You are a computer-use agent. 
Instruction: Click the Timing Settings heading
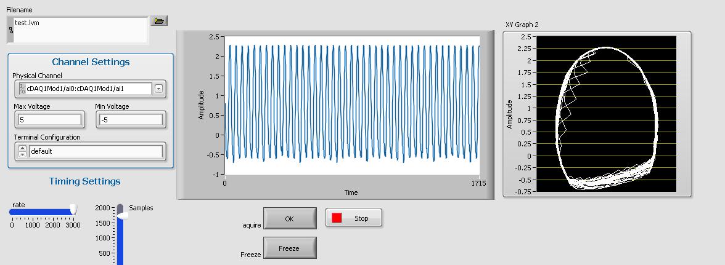pos(84,181)
